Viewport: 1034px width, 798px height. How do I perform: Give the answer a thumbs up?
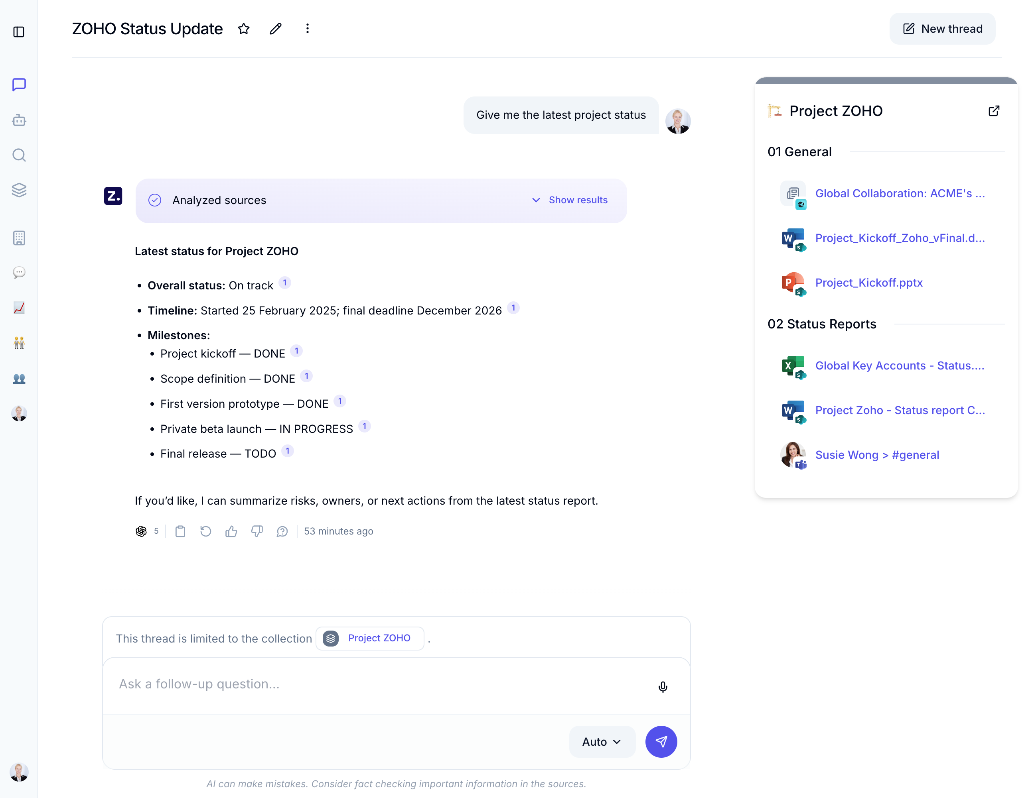231,531
